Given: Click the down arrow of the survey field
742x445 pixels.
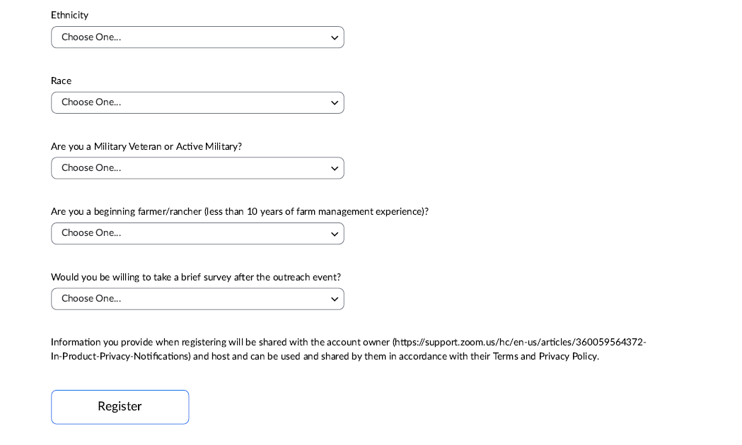Looking at the screenshot, I should coord(335,299).
